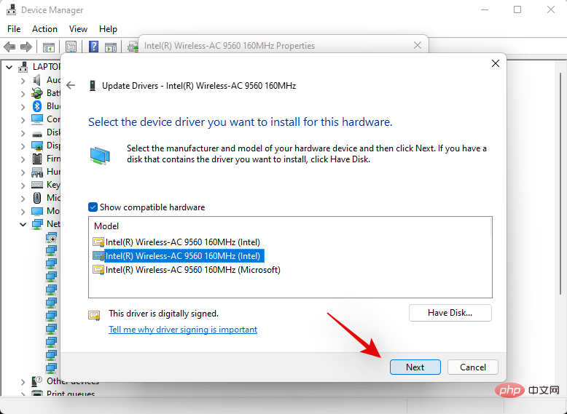The image size is (567, 414).
Task: Expand the Disk drives category chevron
Action: coord(23,133)
